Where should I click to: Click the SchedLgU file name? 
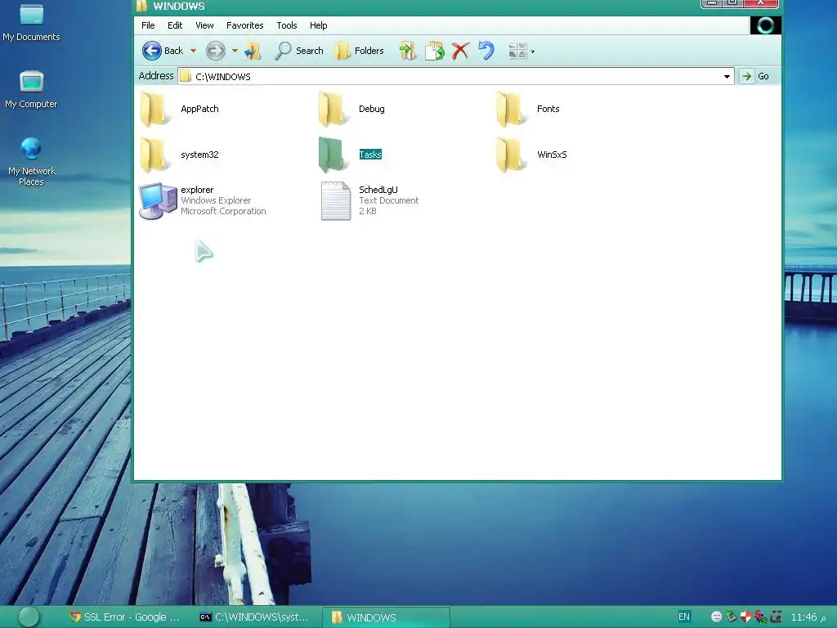378,190
